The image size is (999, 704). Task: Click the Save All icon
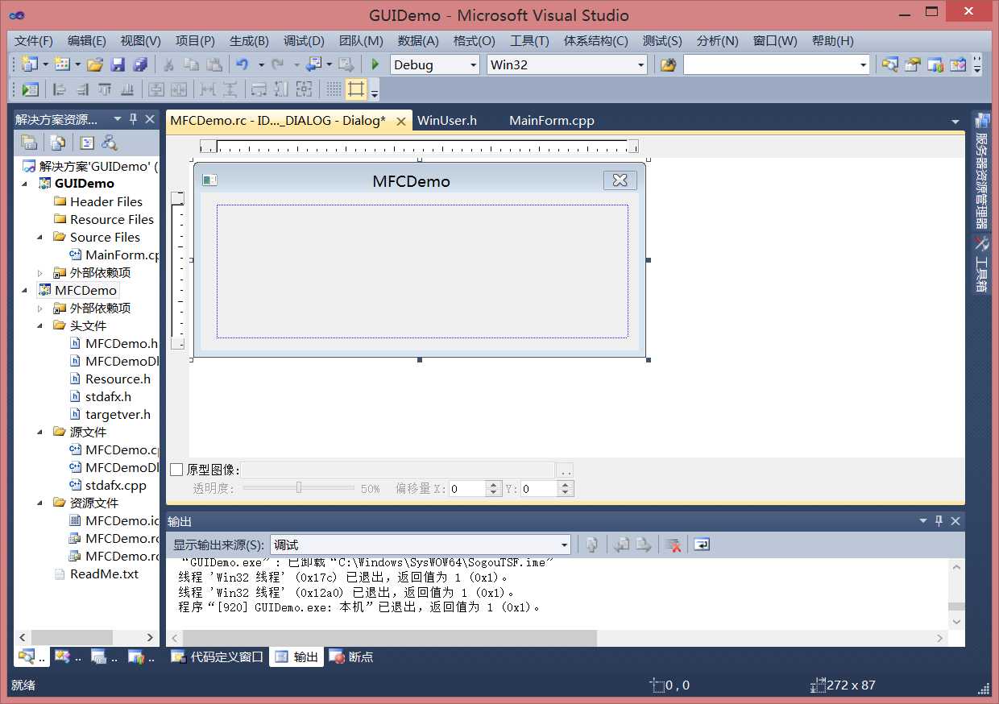click(140, 64)
